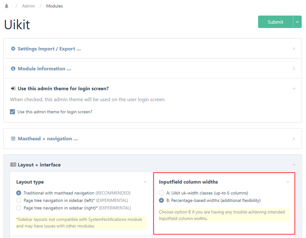
Task: Select option A: Uikit uk-width classes
Action: pyautogui.click(x=161, y=193)
